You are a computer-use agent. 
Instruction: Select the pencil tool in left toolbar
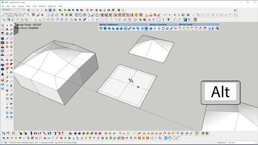click(7, 39)
